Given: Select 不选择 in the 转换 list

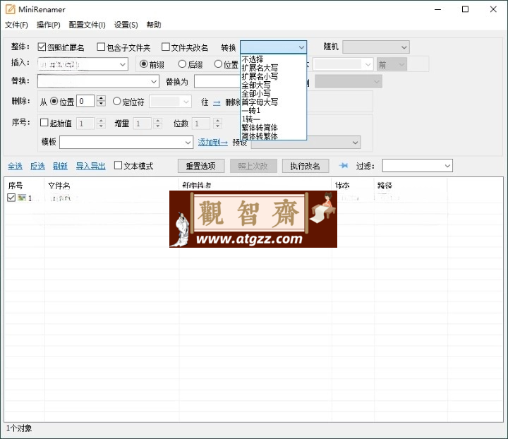Looking at the screenshot, I should [274, 59].
